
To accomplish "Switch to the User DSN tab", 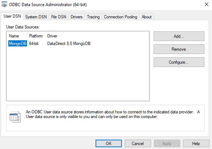I will click(x=12, y=16).
